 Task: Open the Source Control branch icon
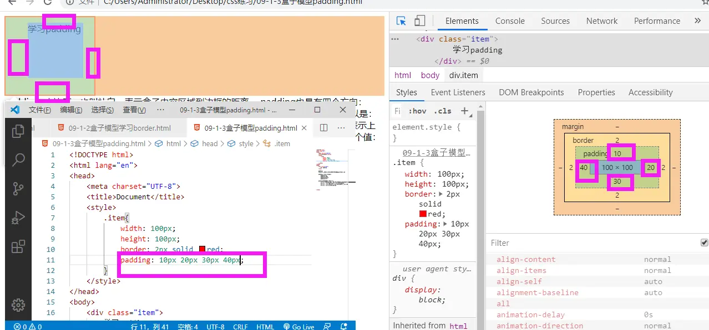18,189
